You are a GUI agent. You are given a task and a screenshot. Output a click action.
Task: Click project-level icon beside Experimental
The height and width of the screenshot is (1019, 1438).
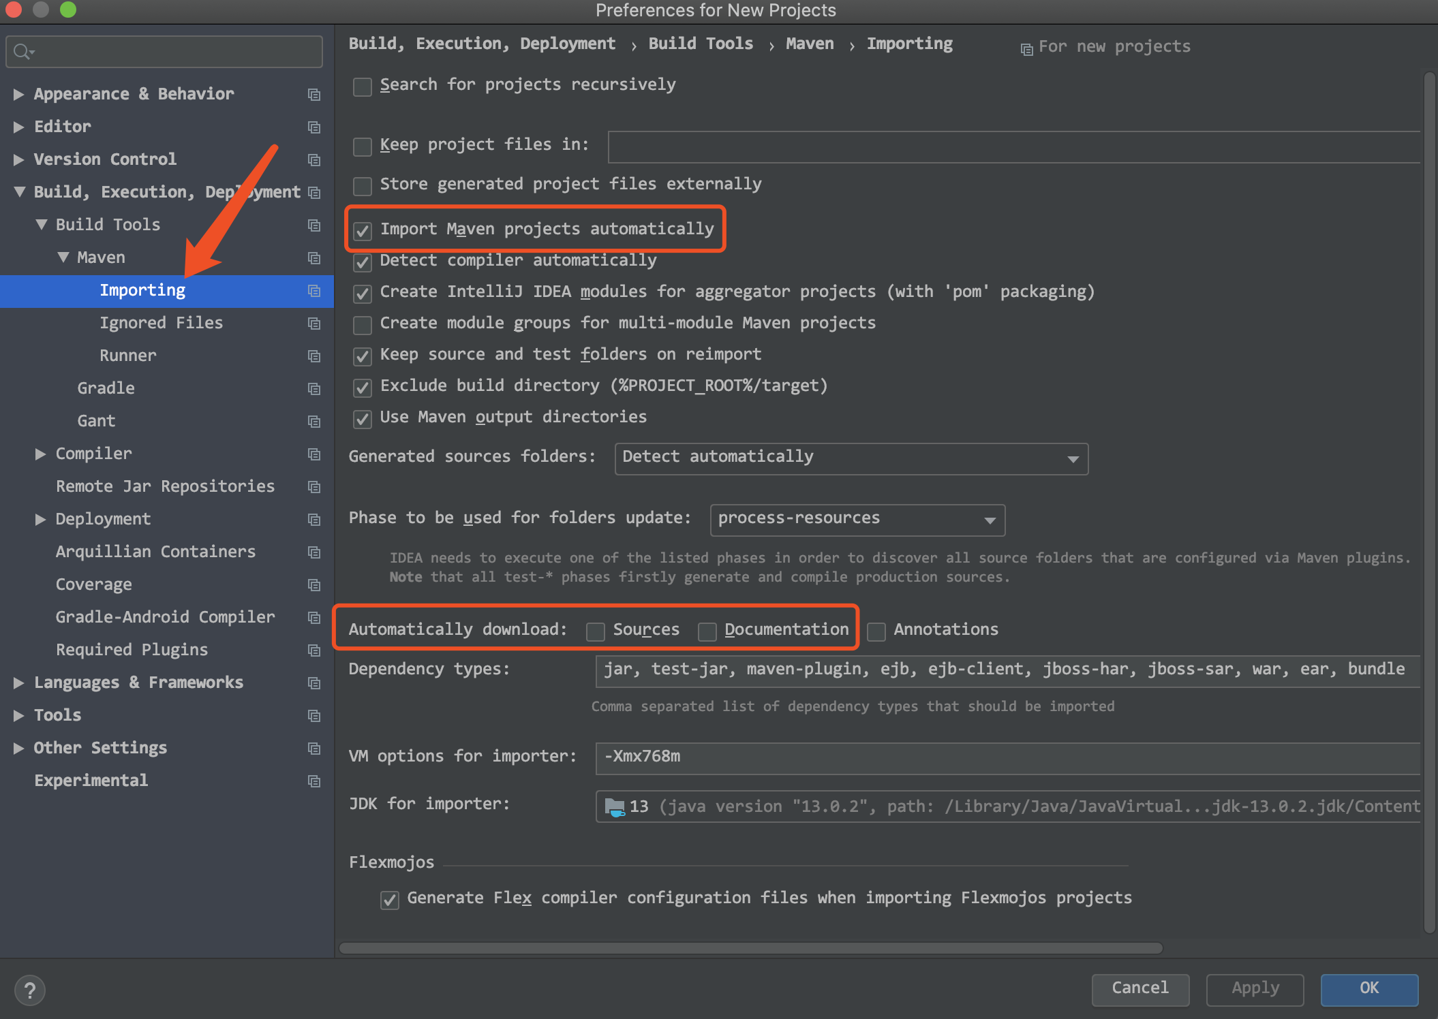click(x=314, y=781)
